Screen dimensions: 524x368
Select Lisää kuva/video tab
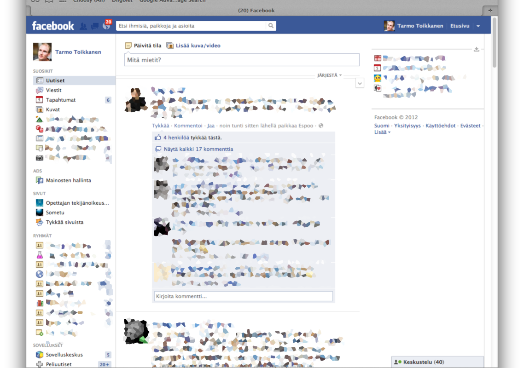pyautogui.click(x=193, y=46)
